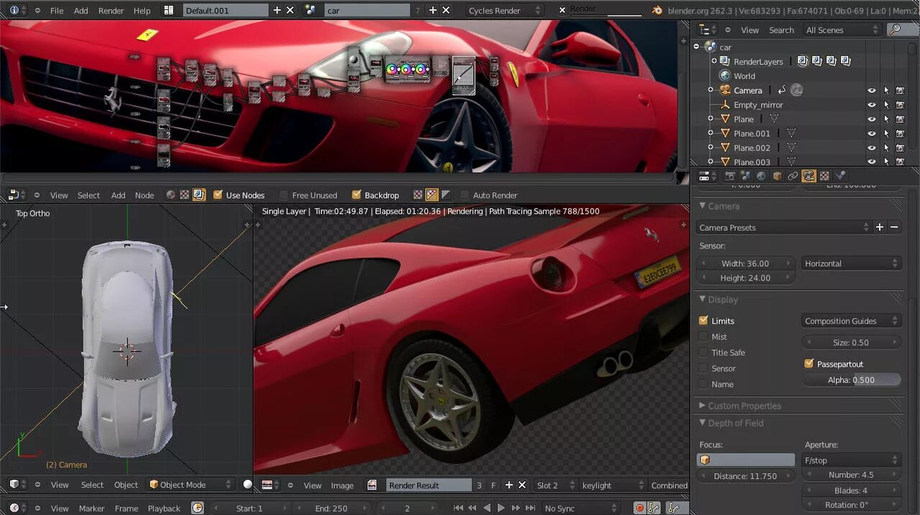
Task: Play the animation in reverse
Action: click(487, 508)
